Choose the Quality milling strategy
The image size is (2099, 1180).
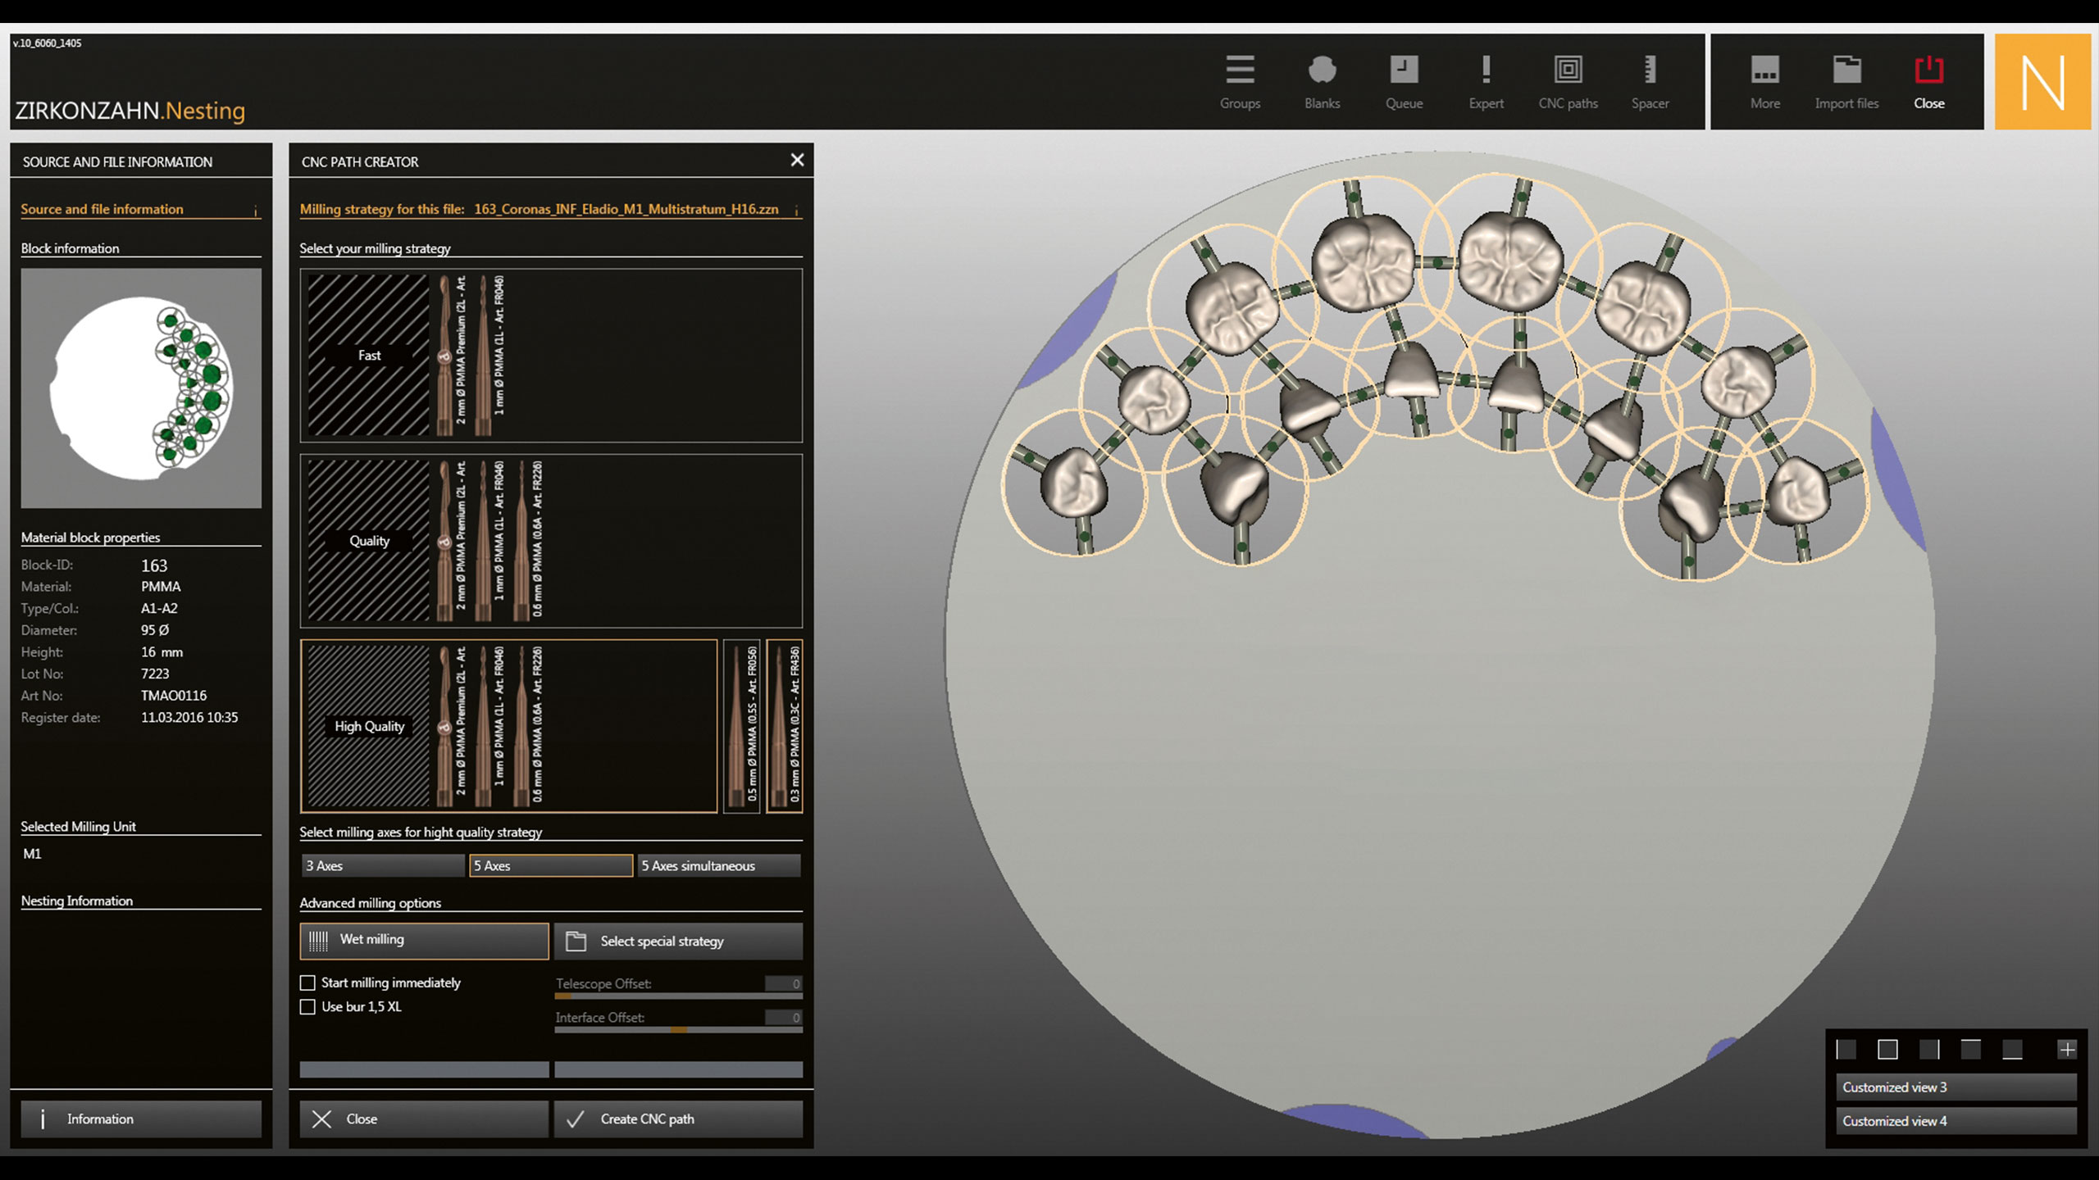click(x=368, y=541)
